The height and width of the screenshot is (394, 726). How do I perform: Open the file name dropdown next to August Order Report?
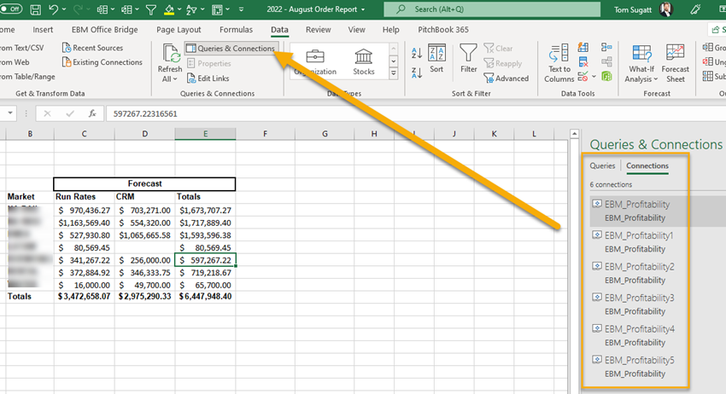(x=363, y=9)
